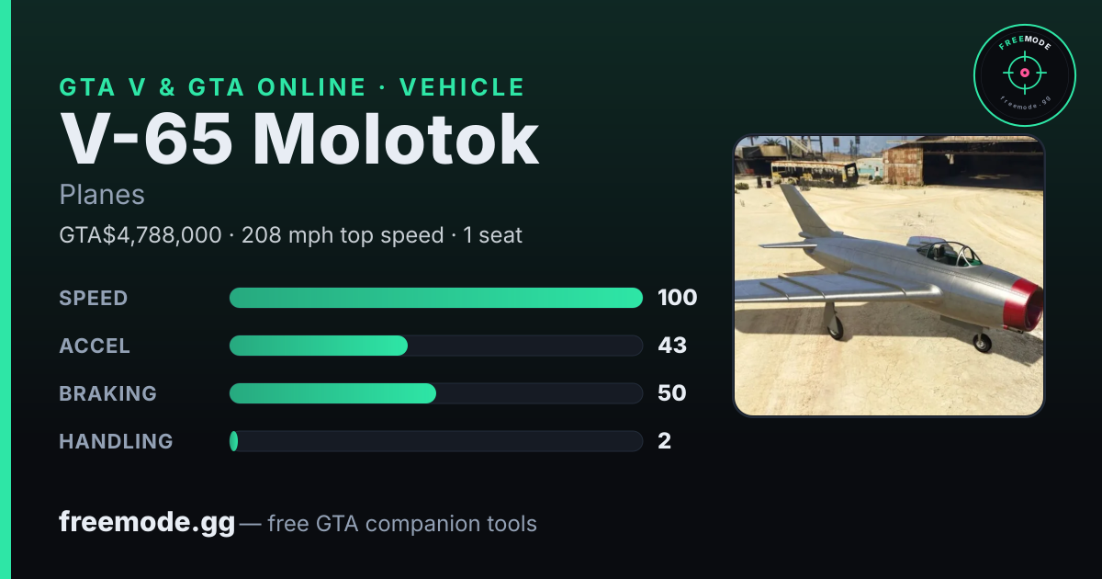Click the Braking stat bar
Image resolution: width=1102 pixels, height=579 pixels.
(435, 393)
